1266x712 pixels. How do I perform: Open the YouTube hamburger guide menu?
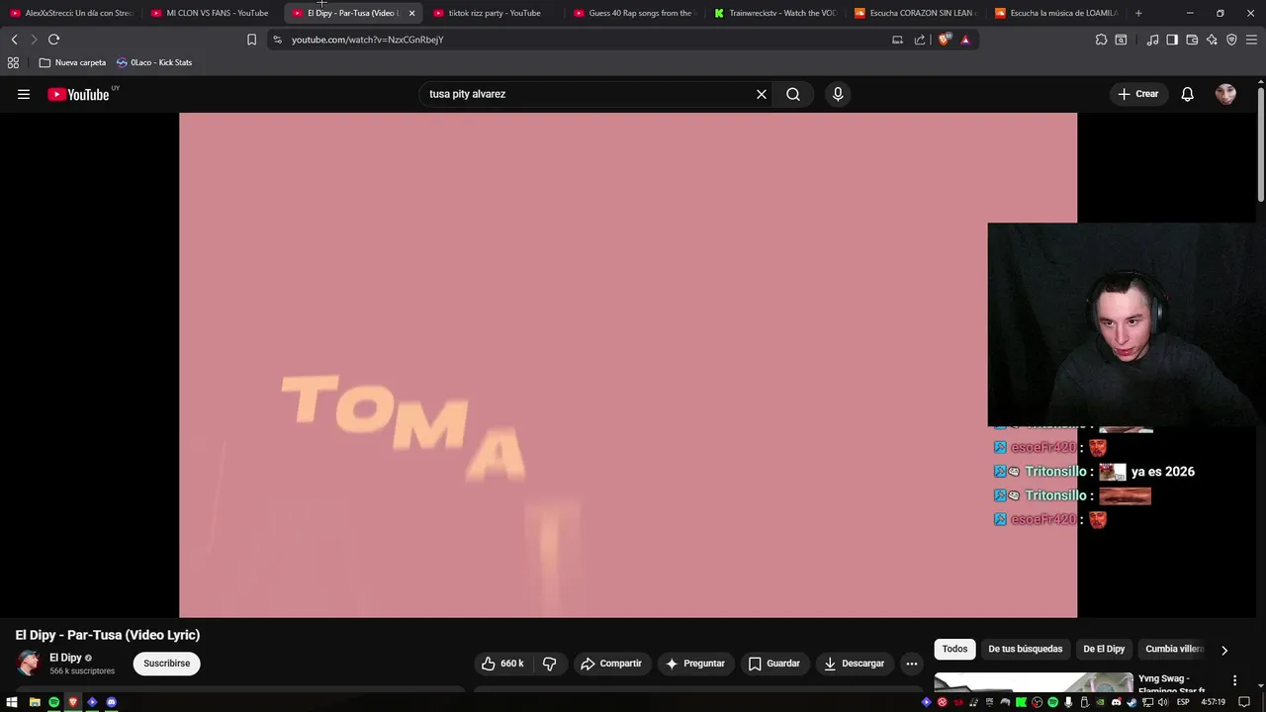[24, 94]
